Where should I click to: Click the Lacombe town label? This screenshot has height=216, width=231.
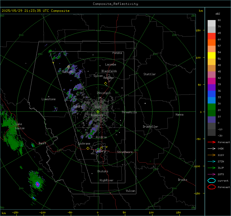[111, 64]
